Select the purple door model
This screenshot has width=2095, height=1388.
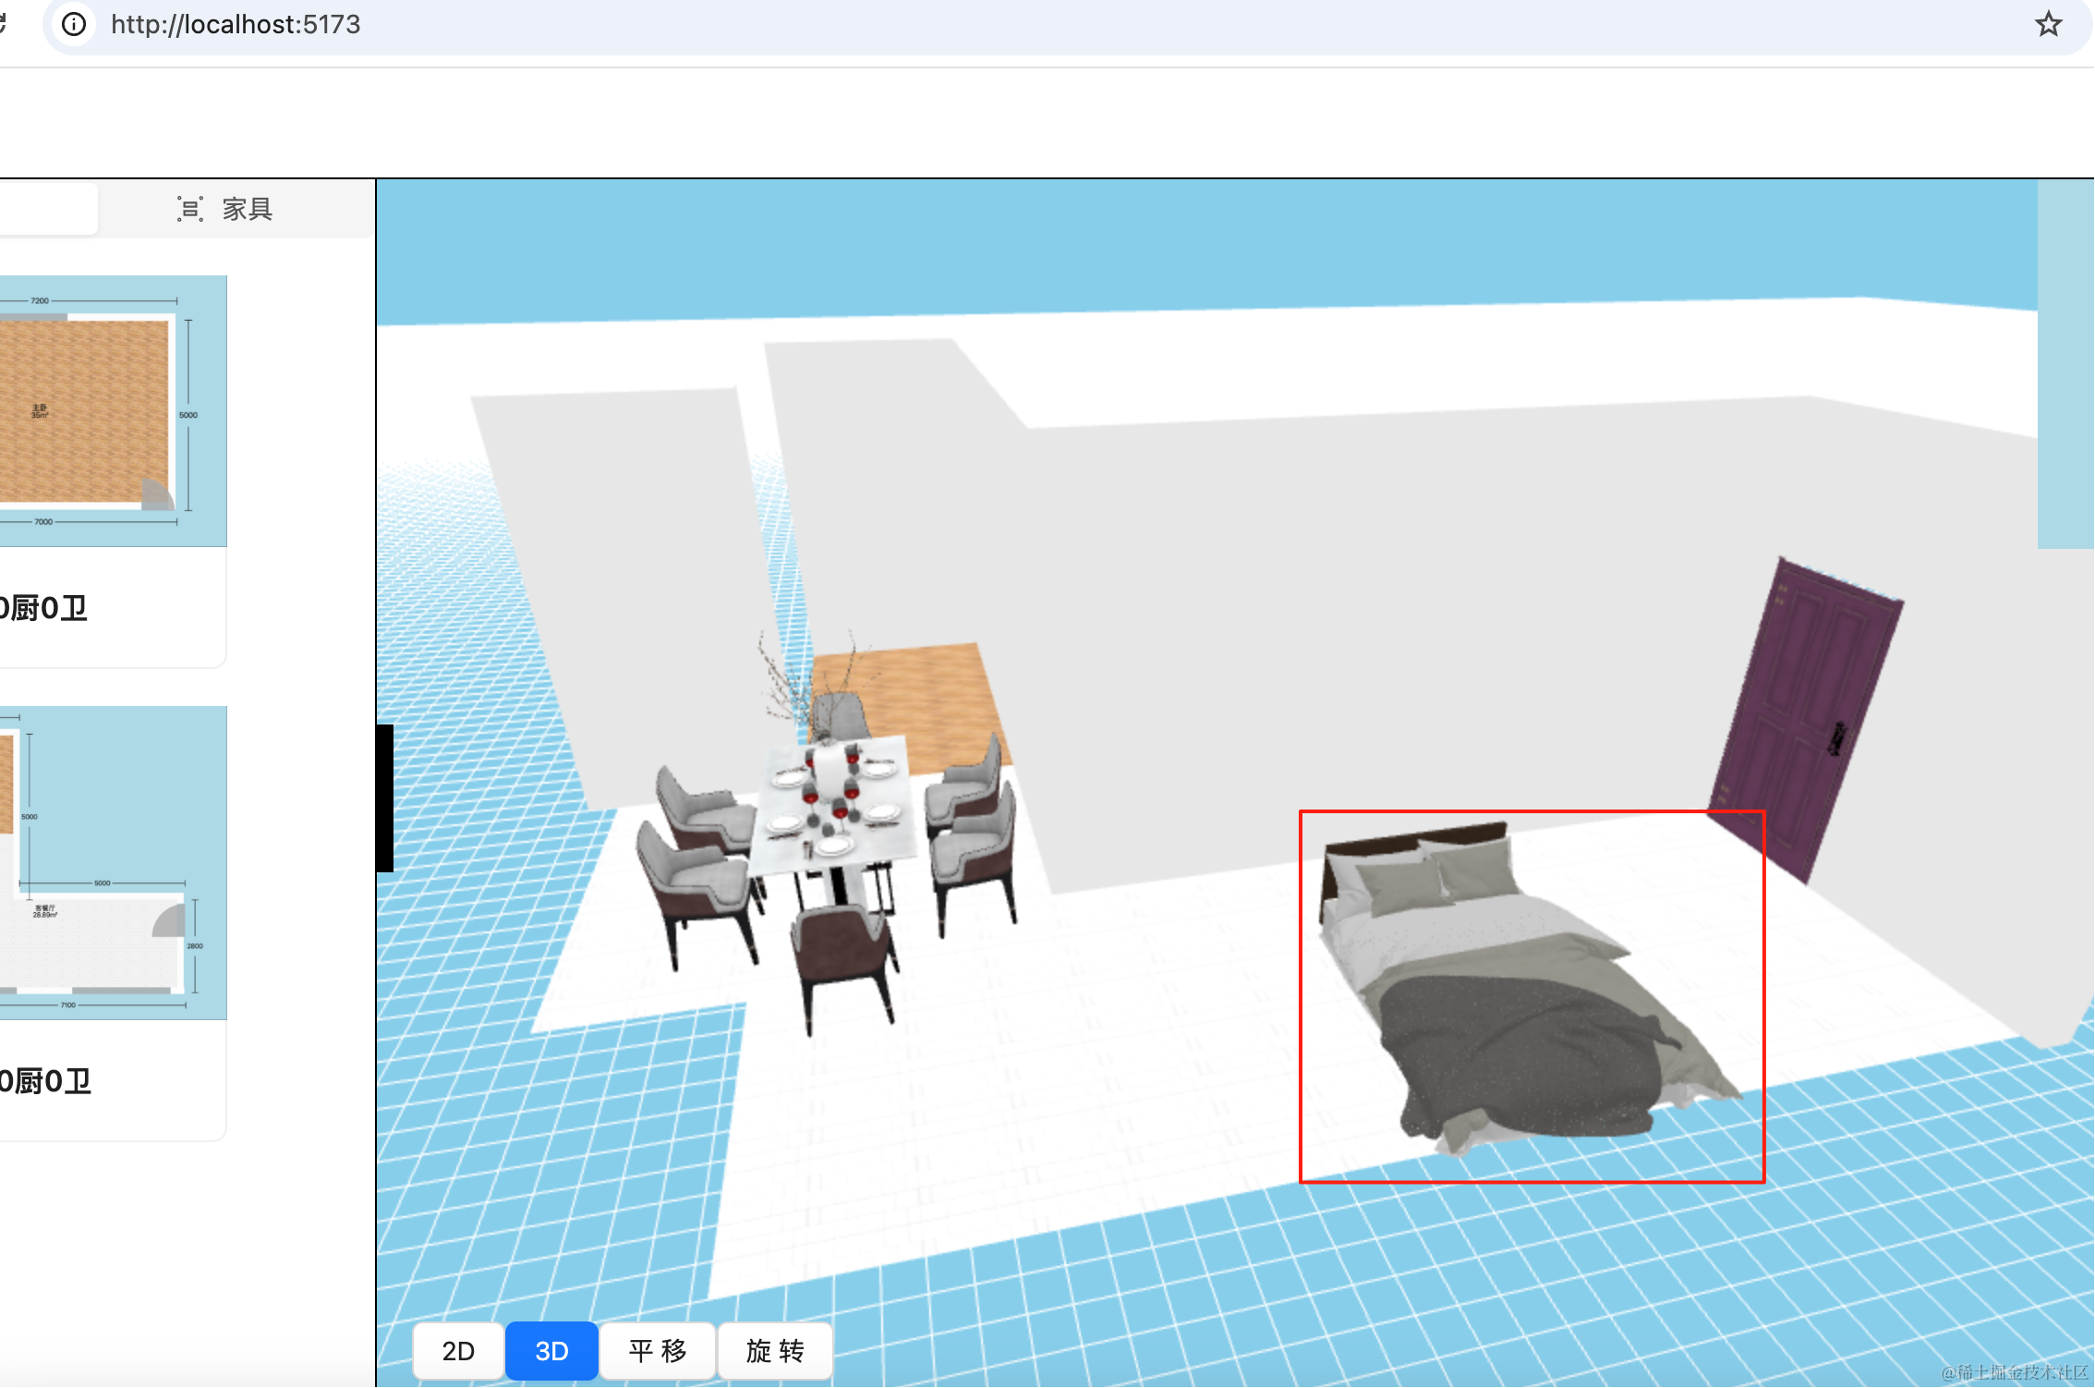pyautogui.click(x=1804, y=719)
